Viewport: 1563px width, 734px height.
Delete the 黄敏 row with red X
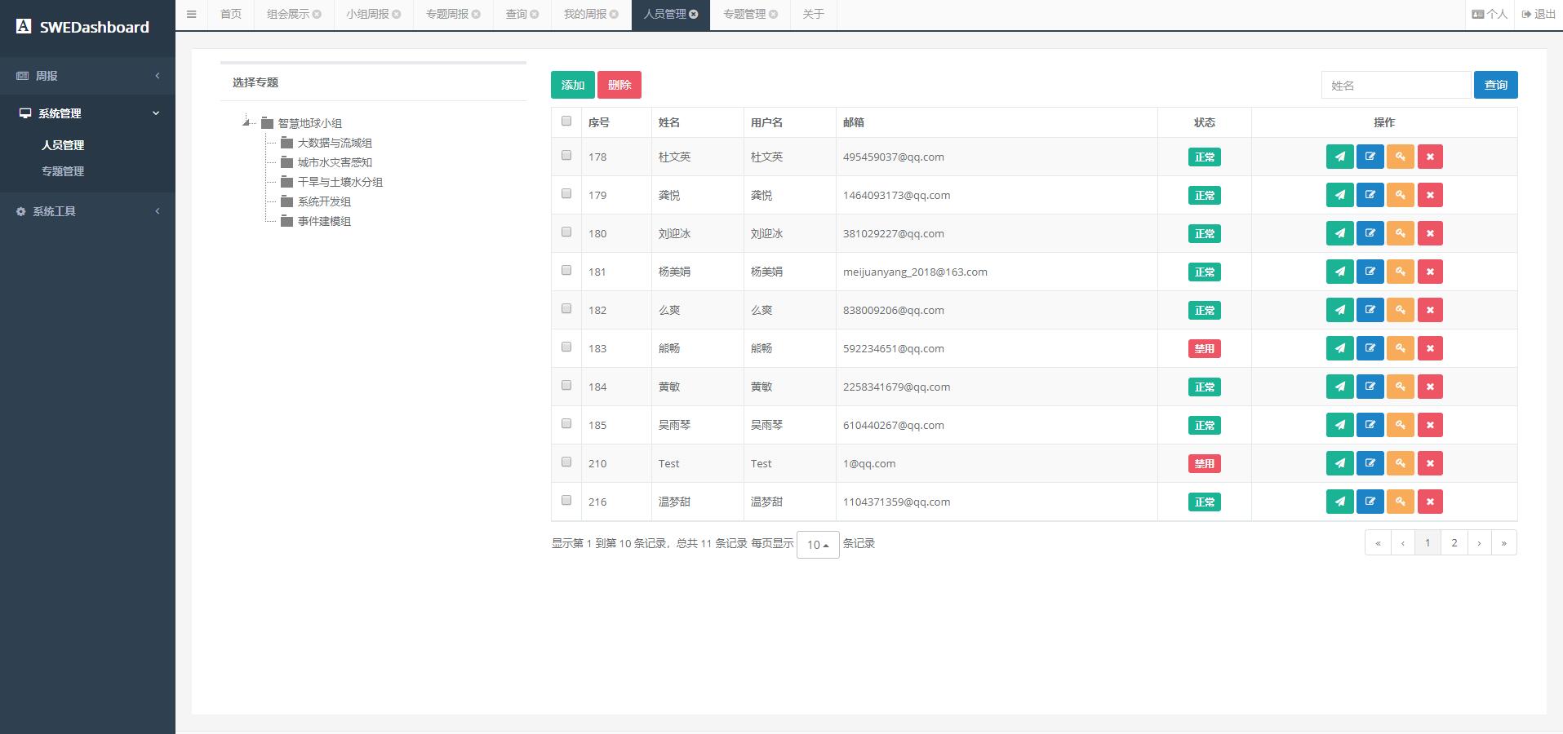click(x=1430, y=387)
